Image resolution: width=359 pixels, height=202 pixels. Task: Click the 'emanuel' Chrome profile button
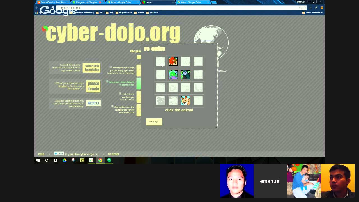pyautogui.click(x=301, y=2)
